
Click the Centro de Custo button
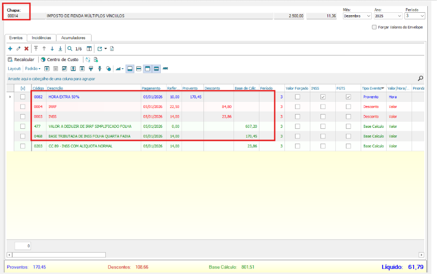tap(60, 60)
